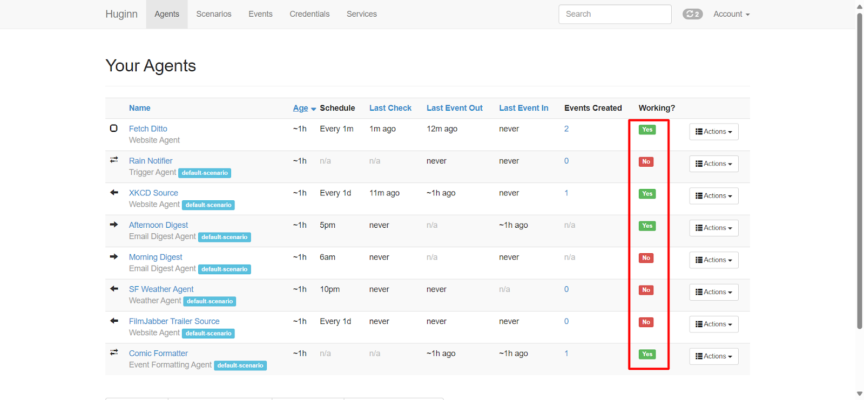Viewport: 864px width, 400px height.
Task: Click the default-scenario tag on SF Weather Agent
Action: click(210, 301)
